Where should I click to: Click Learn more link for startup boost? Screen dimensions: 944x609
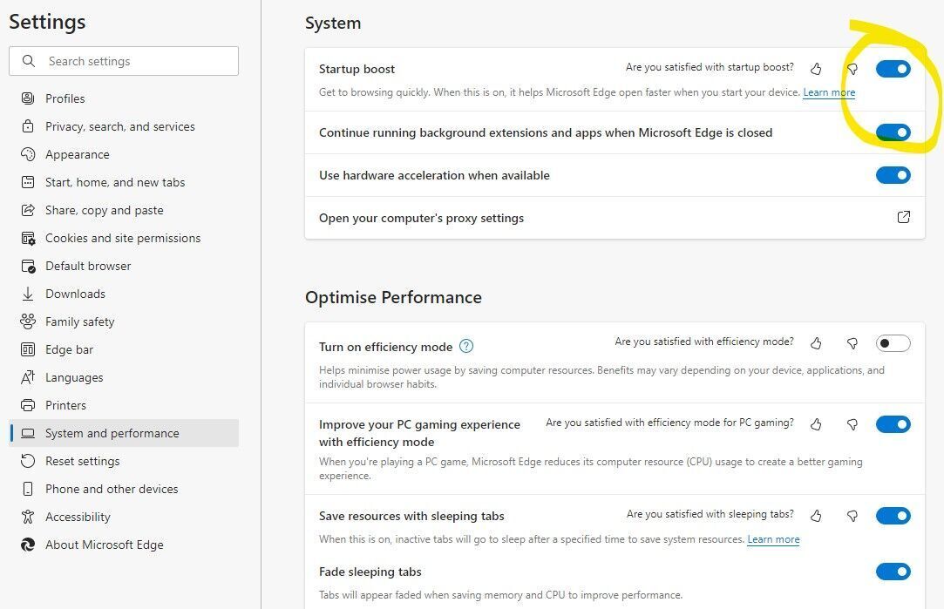(829, 92)
